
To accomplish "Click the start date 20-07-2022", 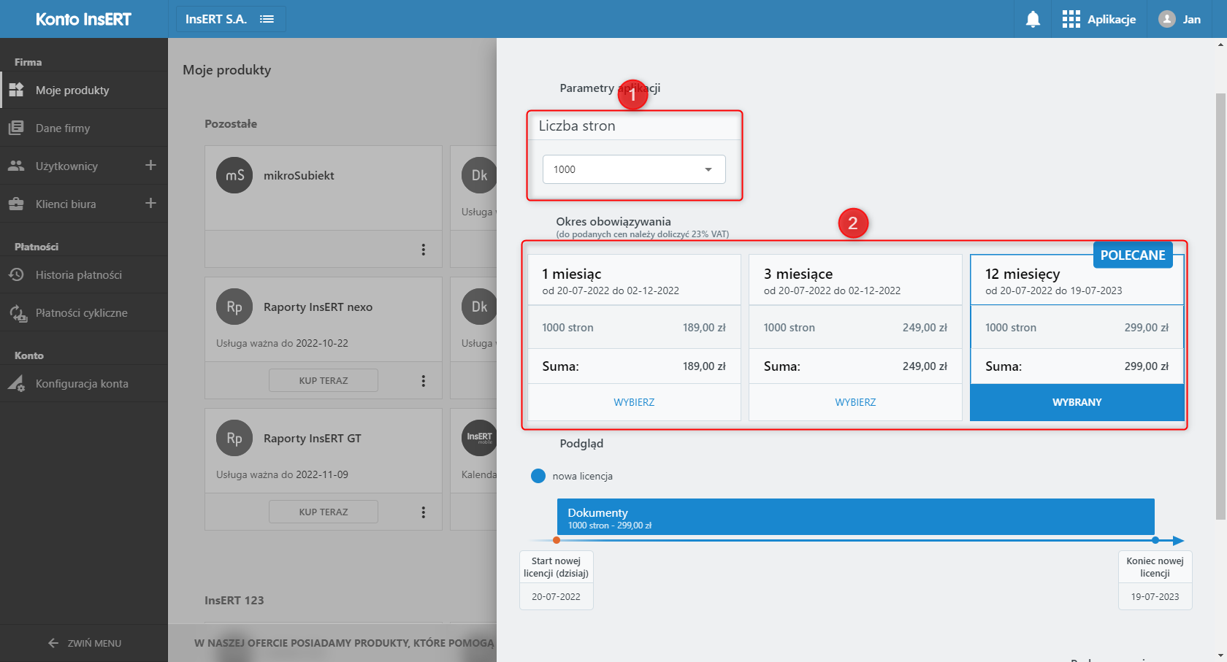I will click(x=557, y=596).
